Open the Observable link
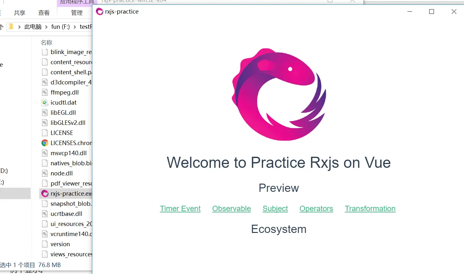 pos(232,209)
